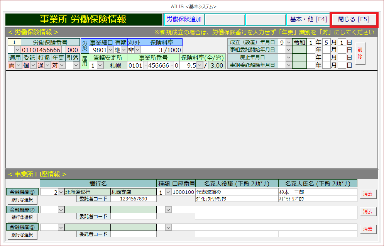Click the 委託者コード field 1234567890
The width and height of the screenshot is (384, 246).
pyautogui.click(x=133, y=199)
